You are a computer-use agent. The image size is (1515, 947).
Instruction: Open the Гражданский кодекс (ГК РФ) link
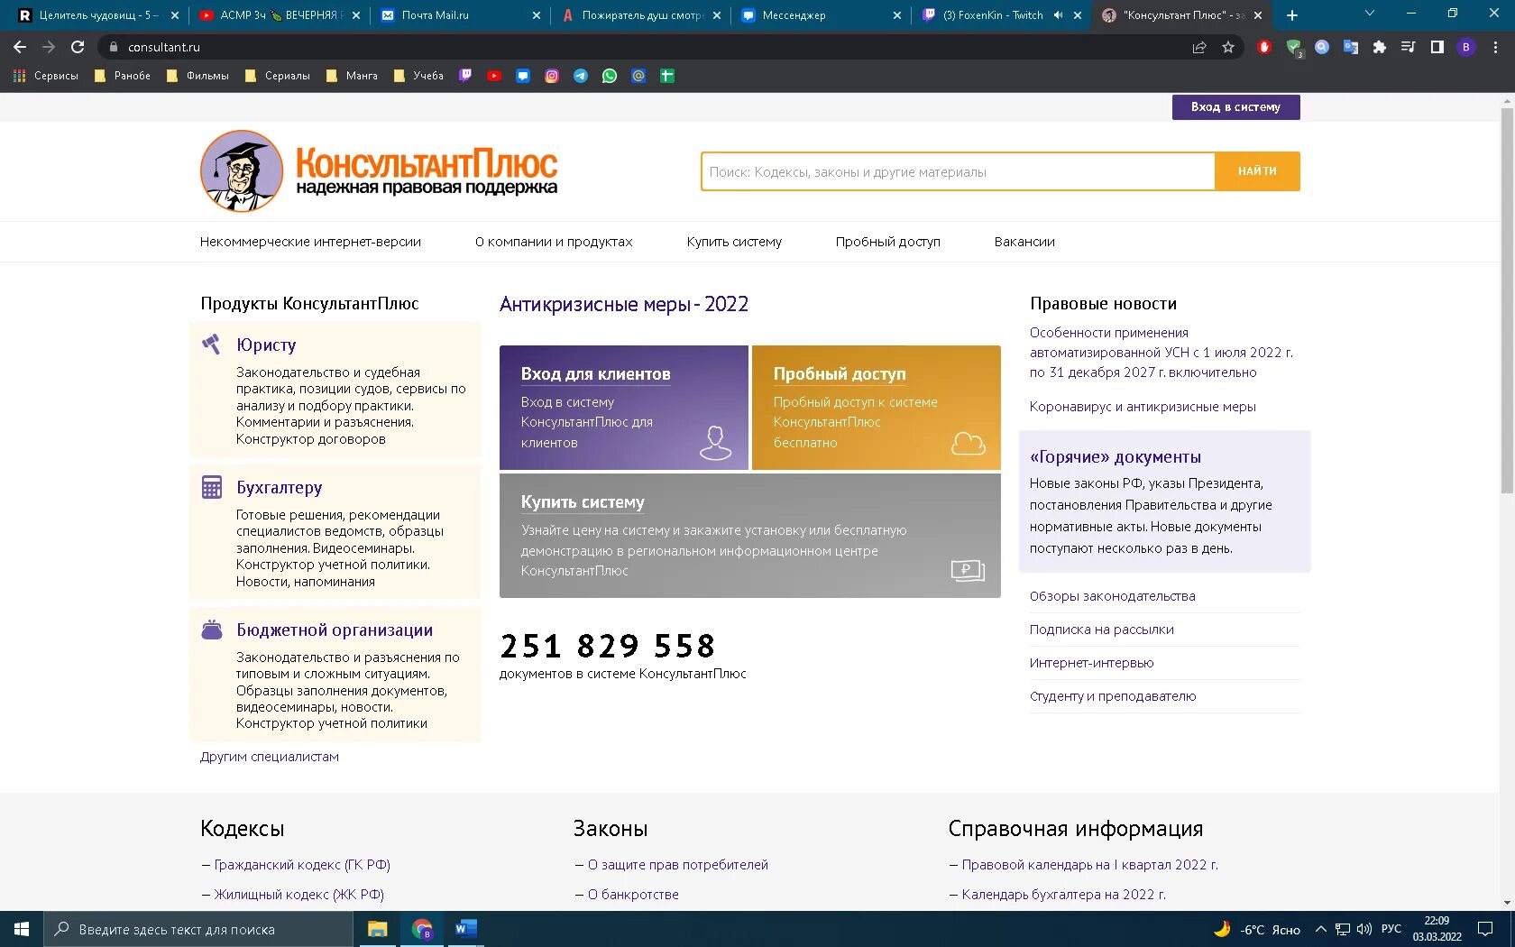pos(302,865)
